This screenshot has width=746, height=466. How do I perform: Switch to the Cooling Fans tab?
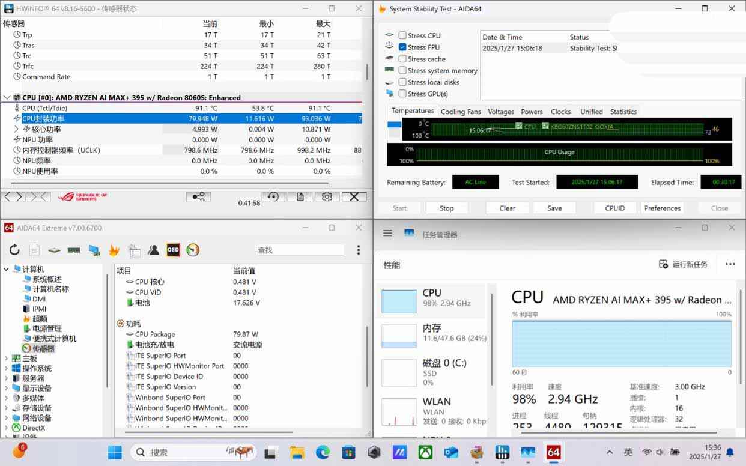pyautogui.click(x=461, y=112)
